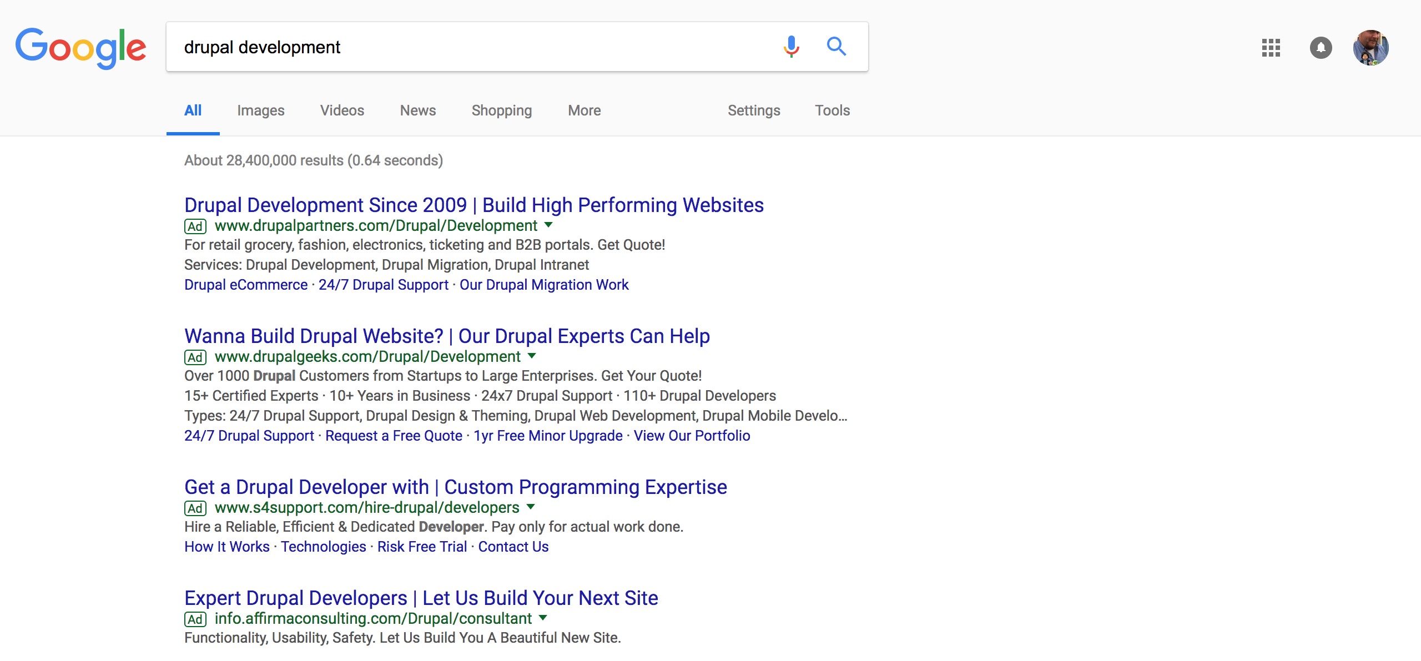Click 'For retail grocery, fashion, electronics' description
The width and height of the screenshot is (1421, 661).
pyautogui.click(x=425, y=245)
